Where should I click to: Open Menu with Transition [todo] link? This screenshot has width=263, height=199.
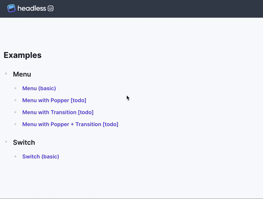click(x=58, y=112)
